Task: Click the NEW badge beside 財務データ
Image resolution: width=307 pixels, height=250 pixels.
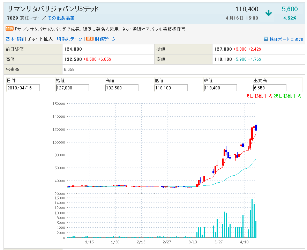Action: (x=90, y=39)
